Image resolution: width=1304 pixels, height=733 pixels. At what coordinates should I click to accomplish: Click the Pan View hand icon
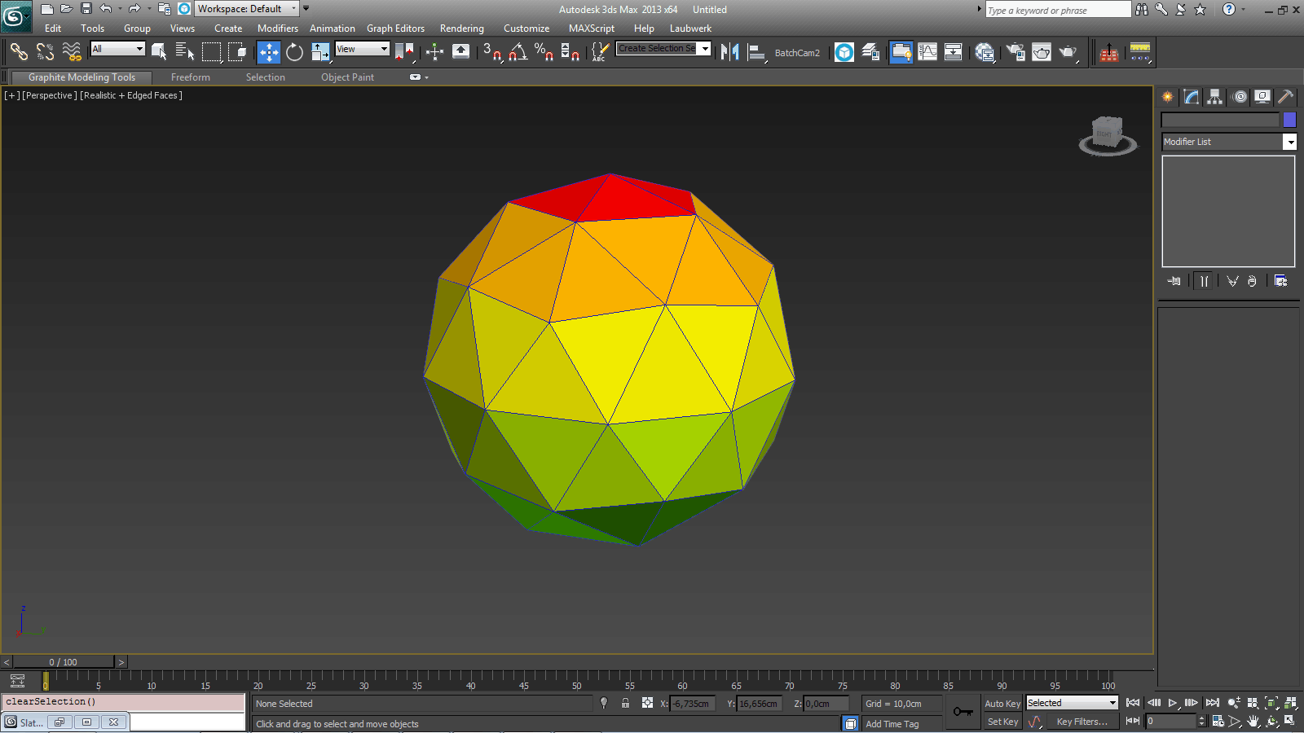[x=1253, y=722]
